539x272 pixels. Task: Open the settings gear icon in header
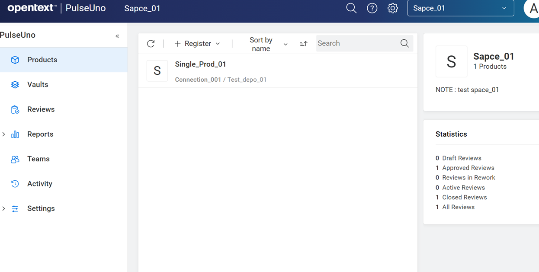(393, 8)
